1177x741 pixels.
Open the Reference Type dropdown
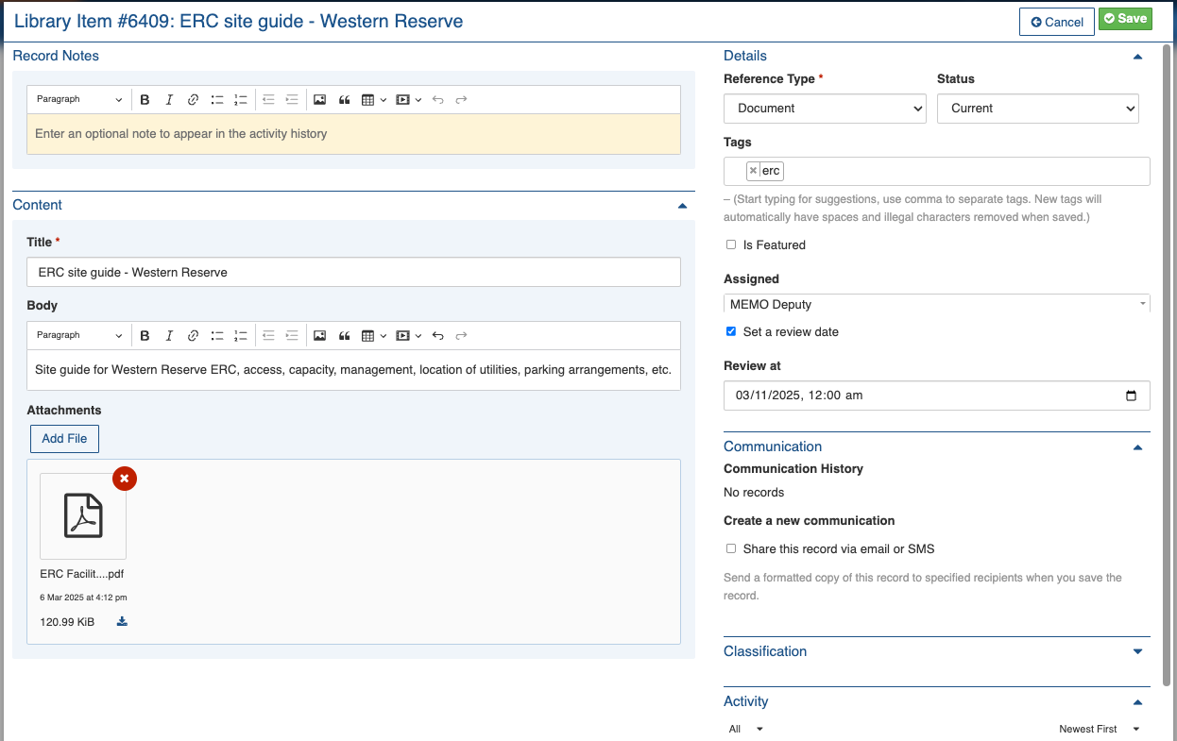(x=825, y=109)
